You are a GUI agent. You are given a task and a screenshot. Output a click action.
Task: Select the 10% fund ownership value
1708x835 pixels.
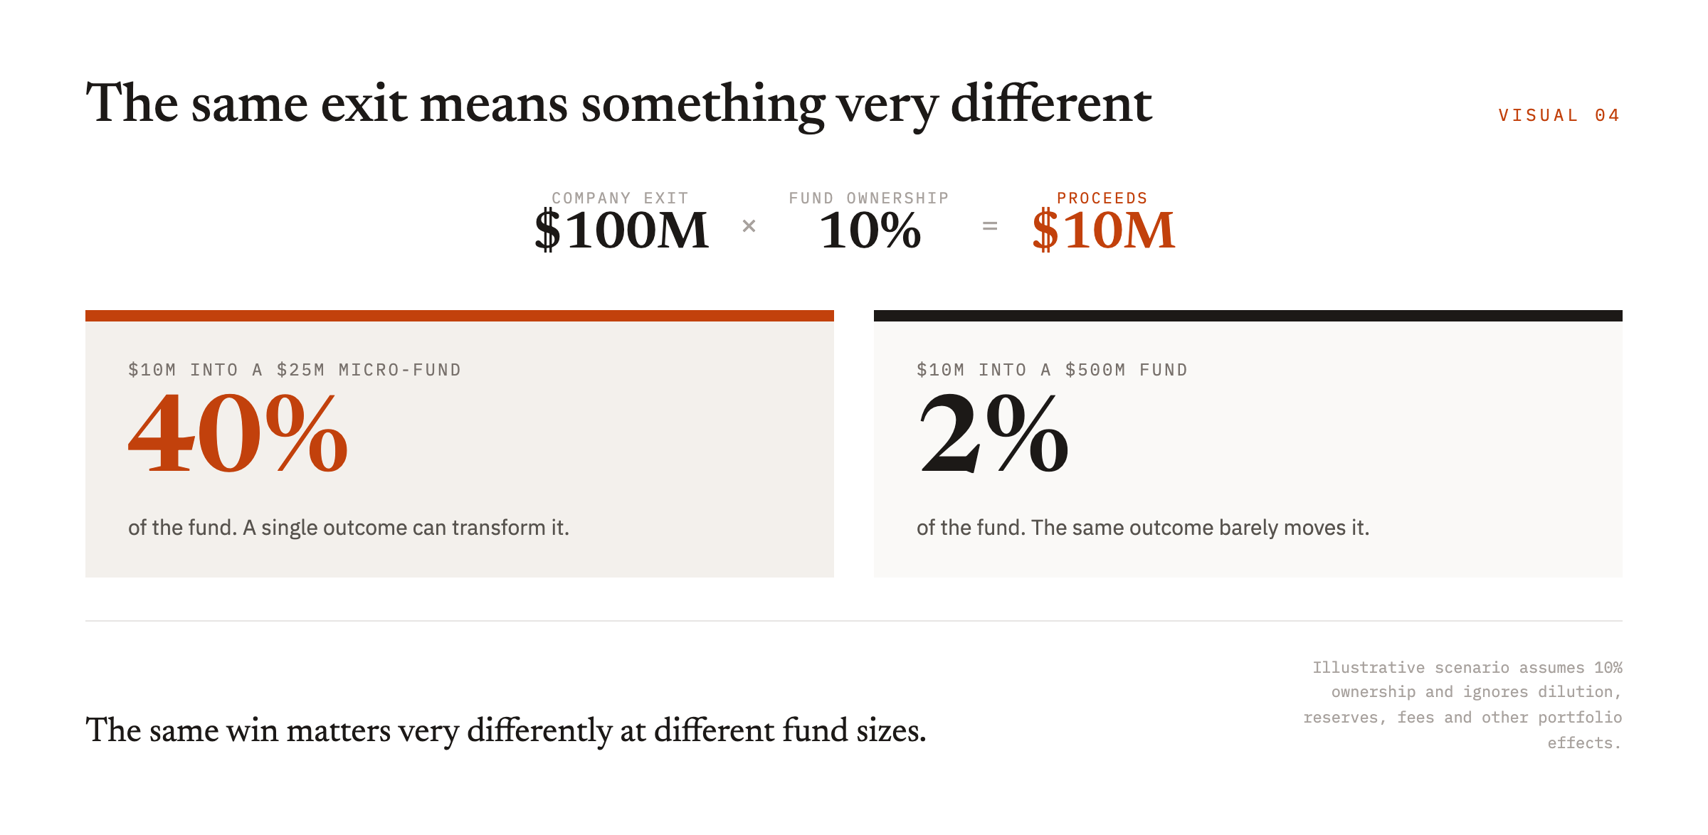(870, 230)
